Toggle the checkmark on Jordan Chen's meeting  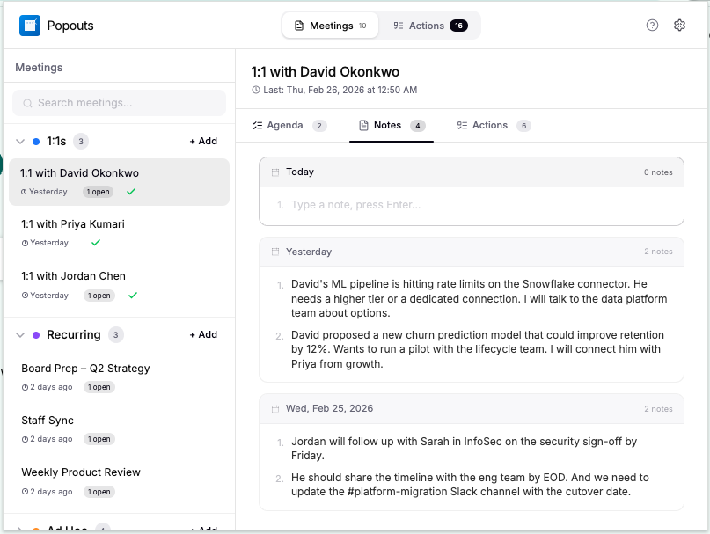[x=135, y=296]
